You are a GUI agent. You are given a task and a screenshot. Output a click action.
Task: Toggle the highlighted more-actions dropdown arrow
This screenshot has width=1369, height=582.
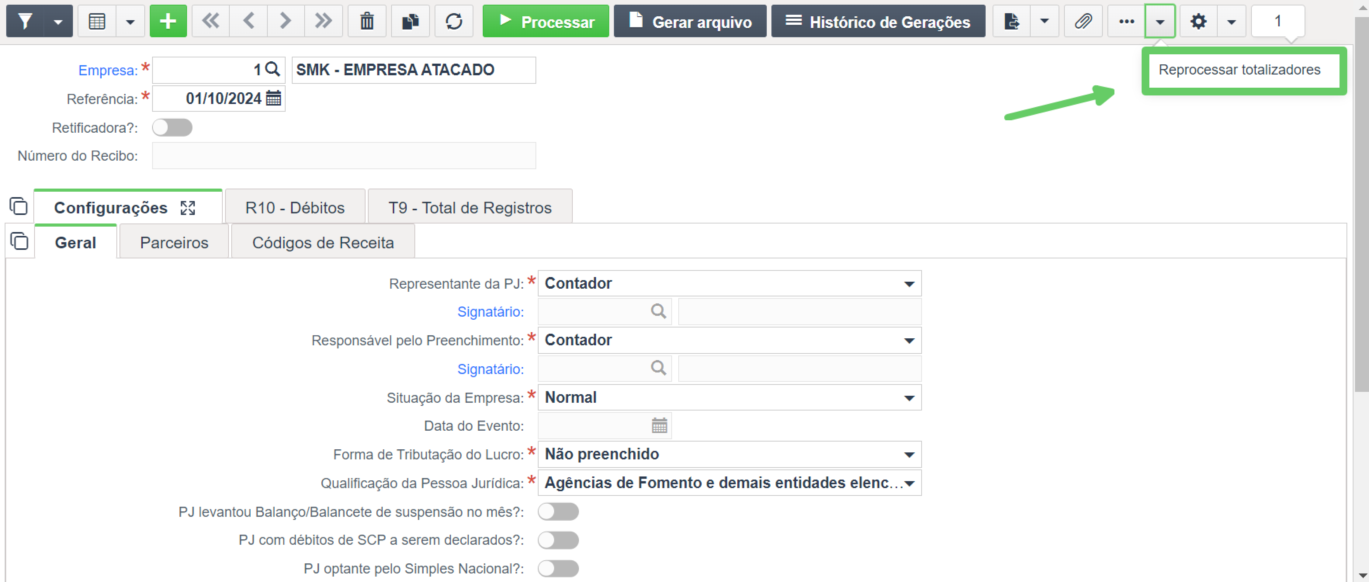tap(1159, 21)
